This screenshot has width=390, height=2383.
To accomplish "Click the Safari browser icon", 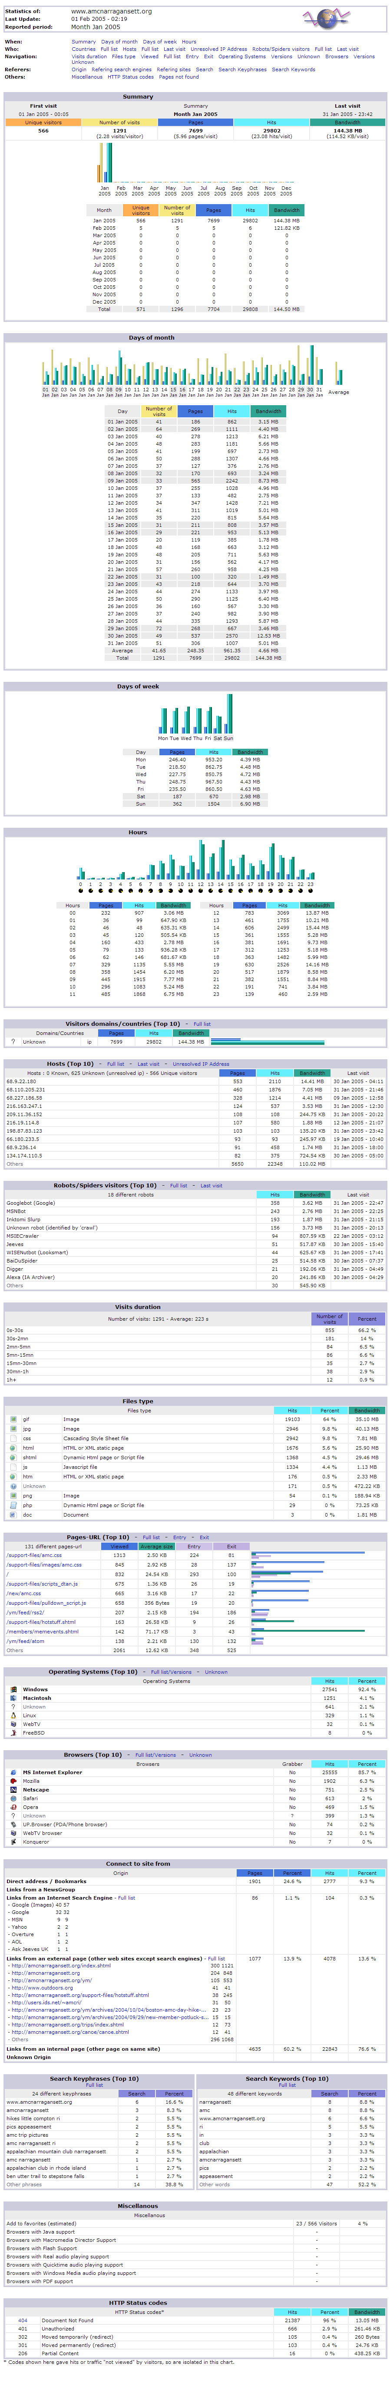I will tap(13, 1798).
